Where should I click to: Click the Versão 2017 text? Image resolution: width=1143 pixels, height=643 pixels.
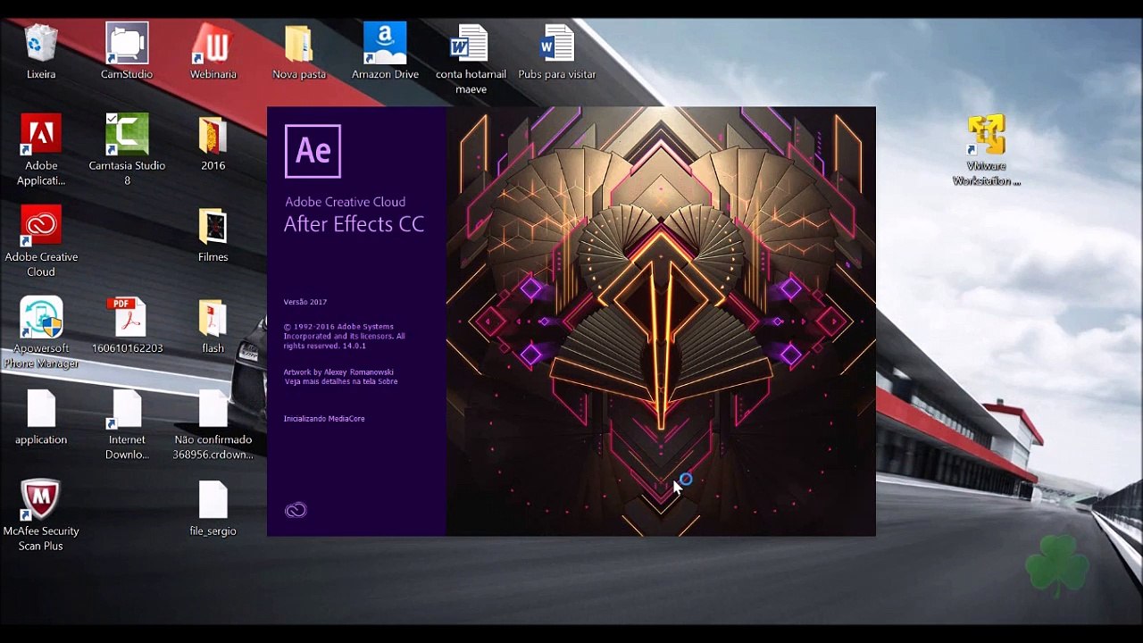point(305,302)
